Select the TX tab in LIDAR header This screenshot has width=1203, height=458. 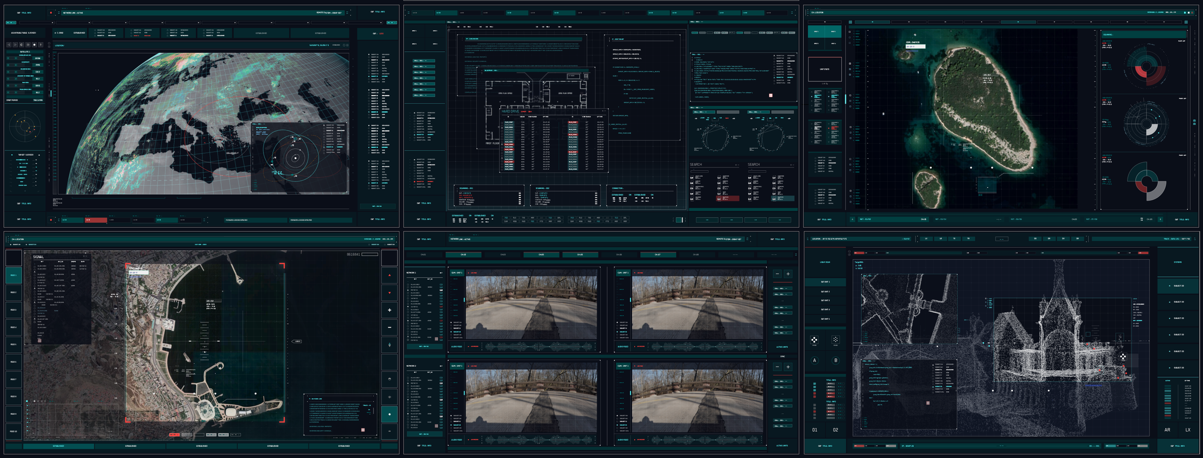coord(955,239)
